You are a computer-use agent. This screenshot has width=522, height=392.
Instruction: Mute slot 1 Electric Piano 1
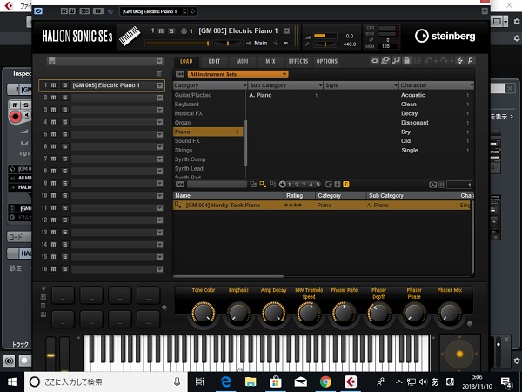click(53, 85)
